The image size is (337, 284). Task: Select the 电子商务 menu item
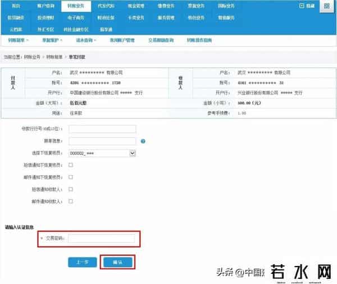[76, 17]
